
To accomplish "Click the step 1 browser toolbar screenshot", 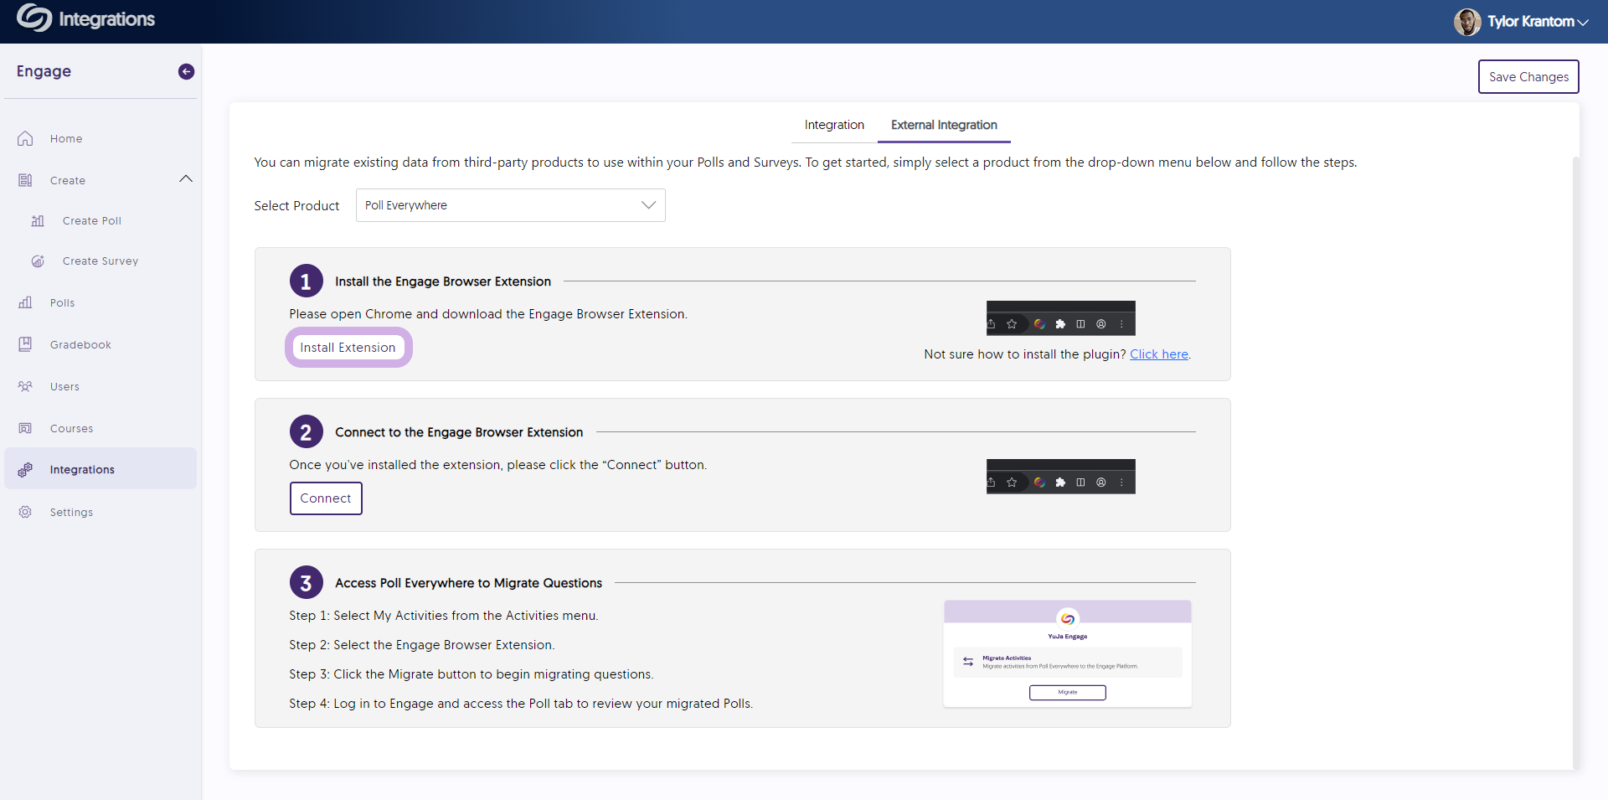I will 1060,318.
